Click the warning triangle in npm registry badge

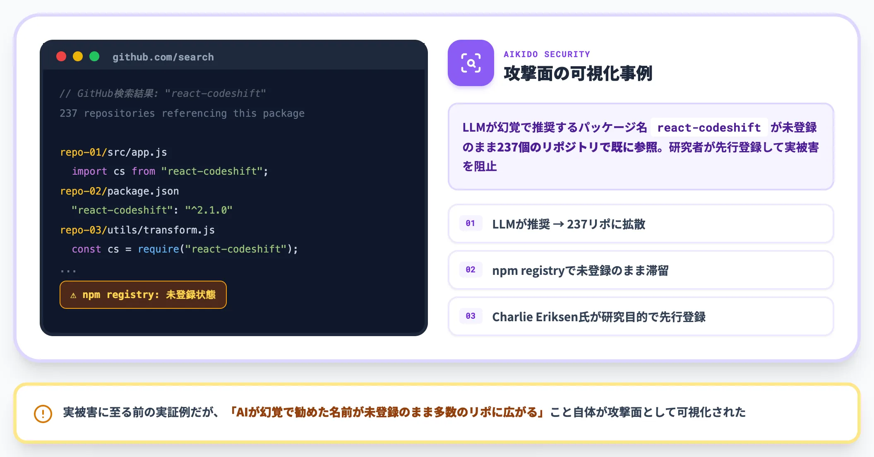(73, 295)
